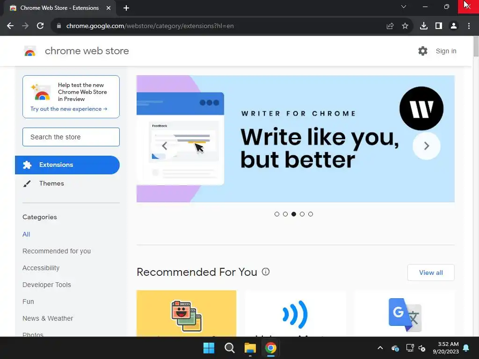
Task: Show previous carousel banner
Action: pos(164,146)
